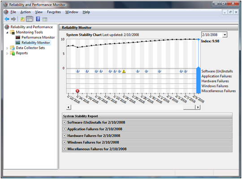The height and width of the screenshot is (179, 242).
Task: Select Performance Monitor in the tree
Action: (x=38, y=37)
